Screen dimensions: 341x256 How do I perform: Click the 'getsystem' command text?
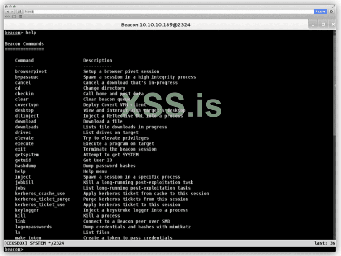[27, 155]
